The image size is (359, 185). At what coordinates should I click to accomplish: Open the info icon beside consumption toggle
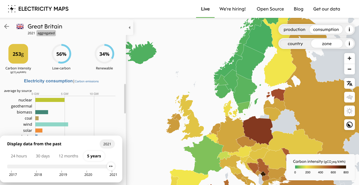click(349, 30)
